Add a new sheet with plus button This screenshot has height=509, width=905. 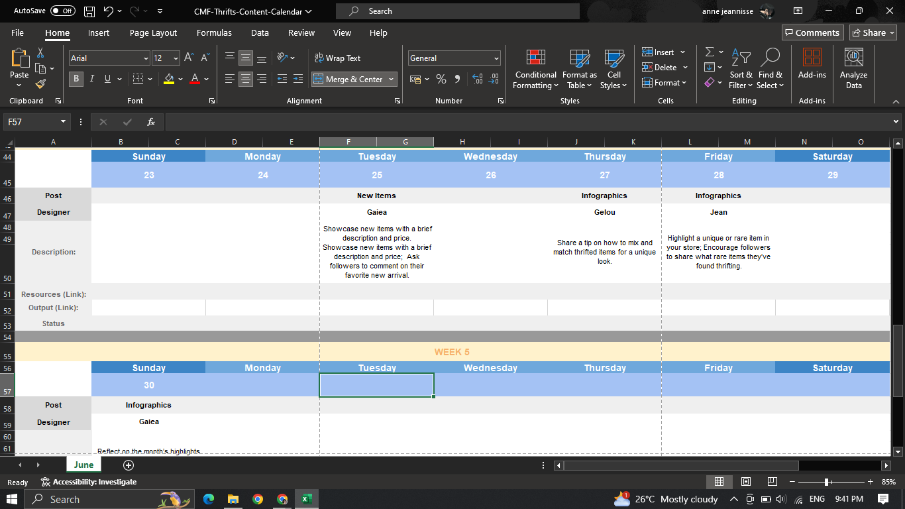[x=129, y=465]
